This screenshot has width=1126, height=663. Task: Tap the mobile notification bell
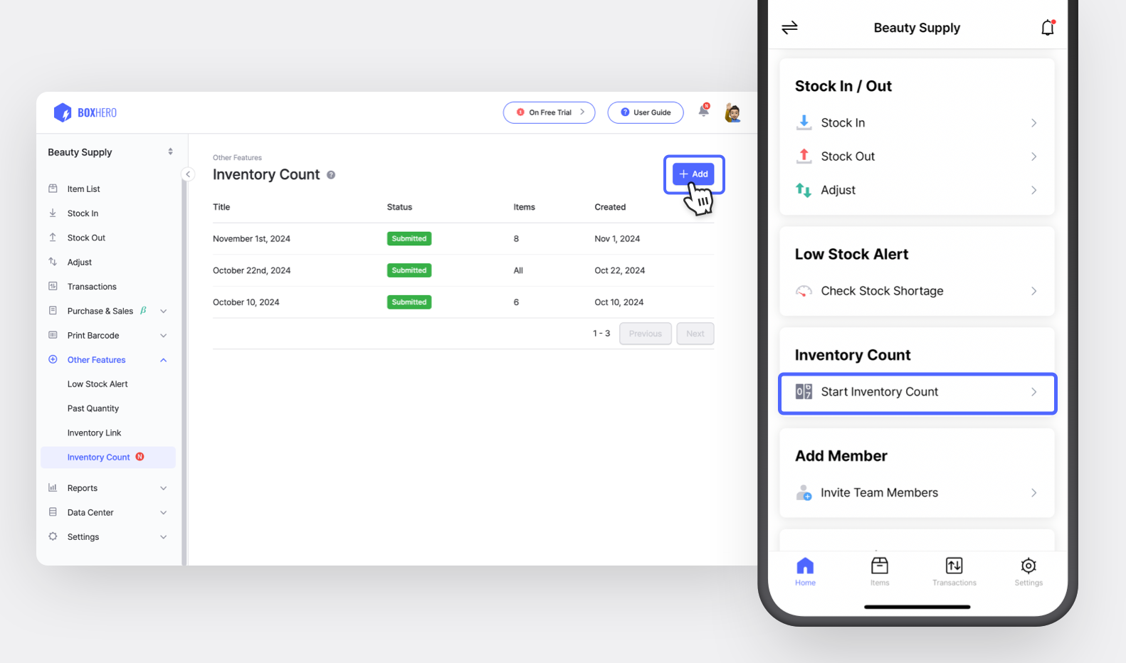1048,27
